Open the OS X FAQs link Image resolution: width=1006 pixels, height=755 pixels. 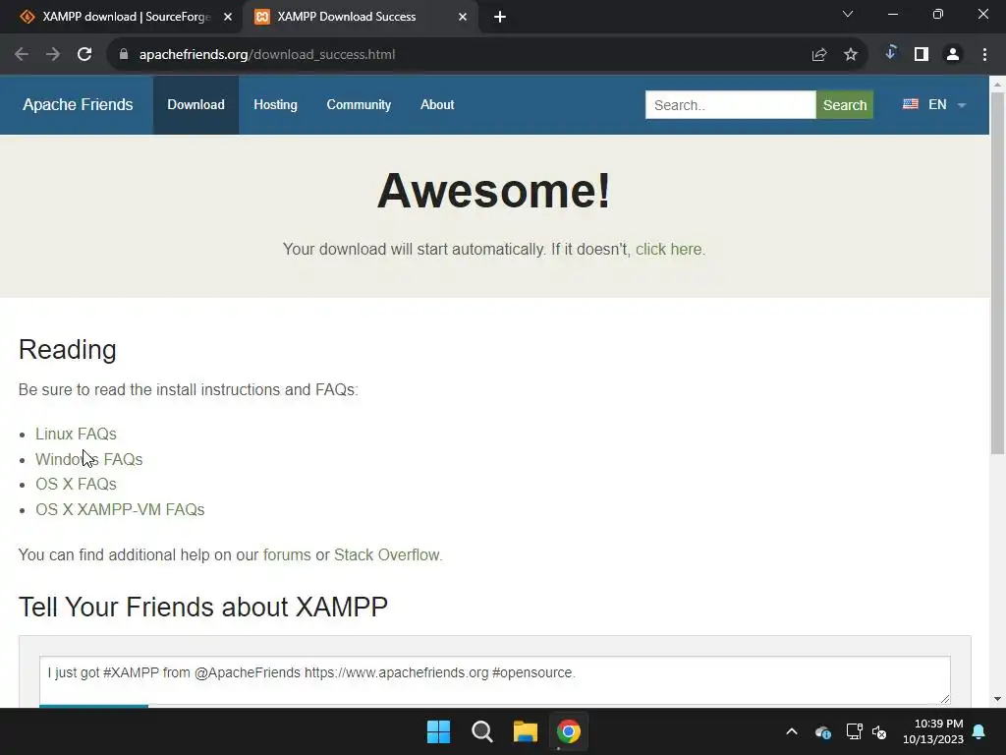pos(76,484)
